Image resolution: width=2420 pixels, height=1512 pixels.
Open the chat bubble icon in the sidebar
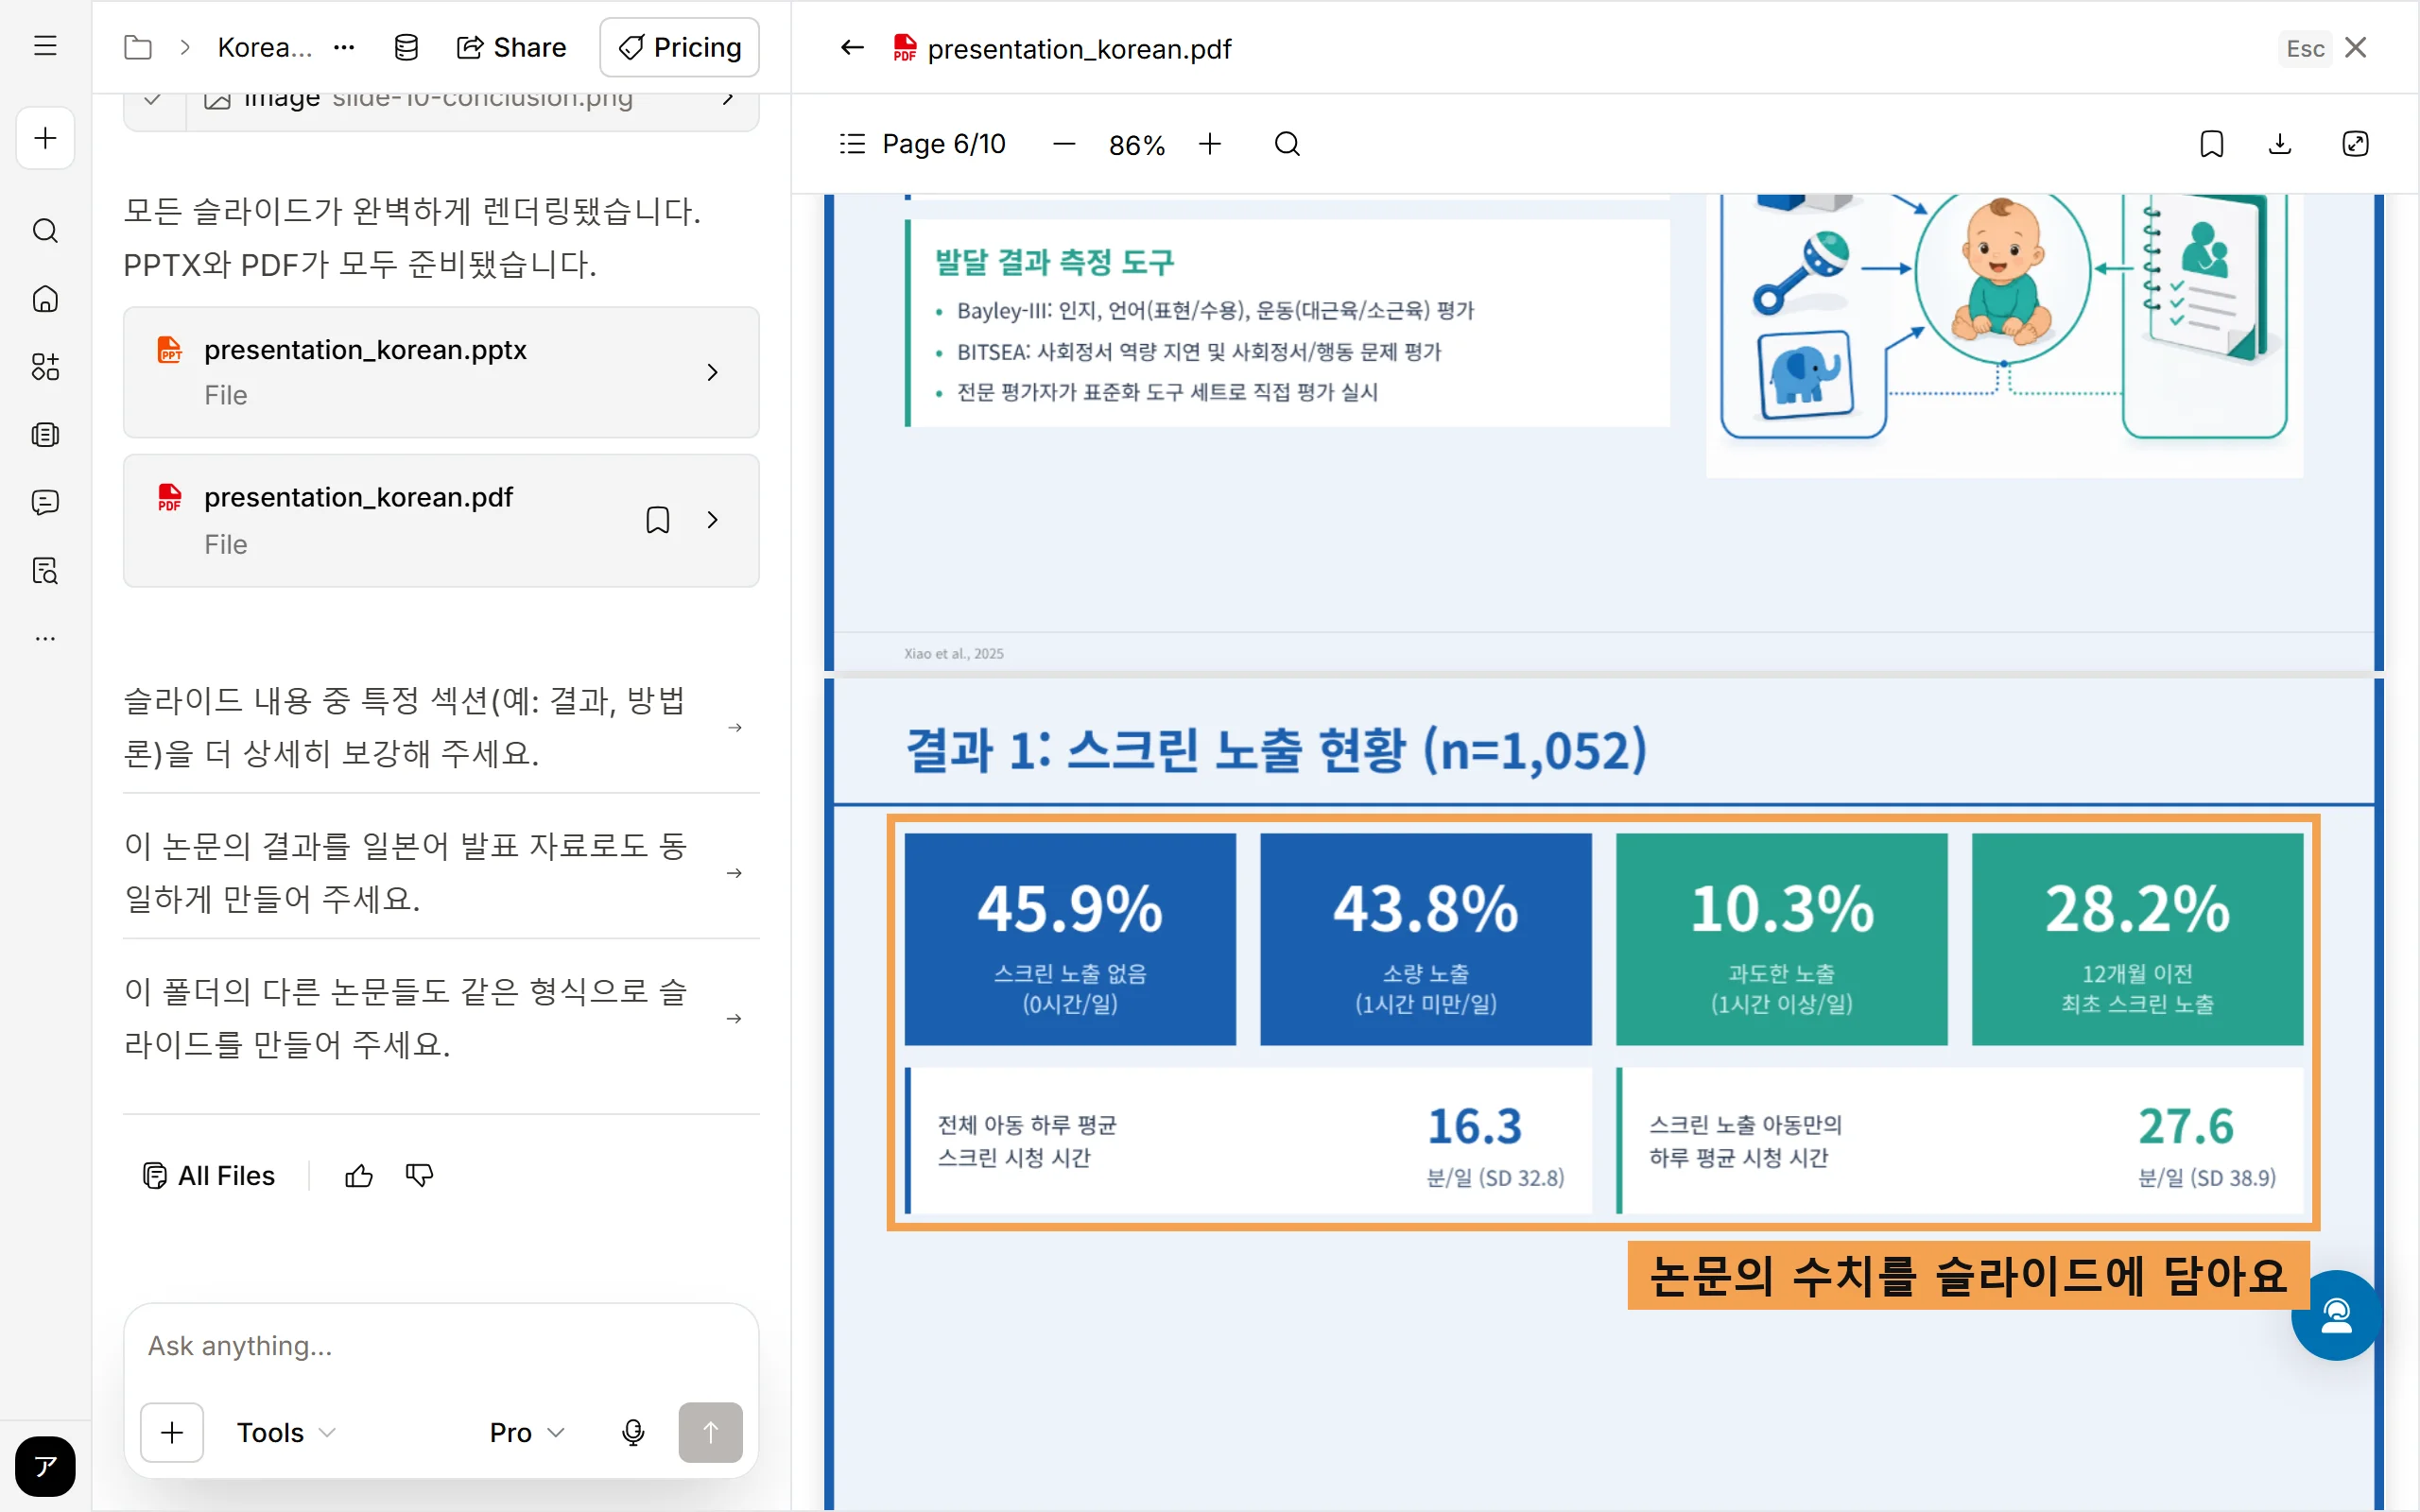(x=45, y=502)
